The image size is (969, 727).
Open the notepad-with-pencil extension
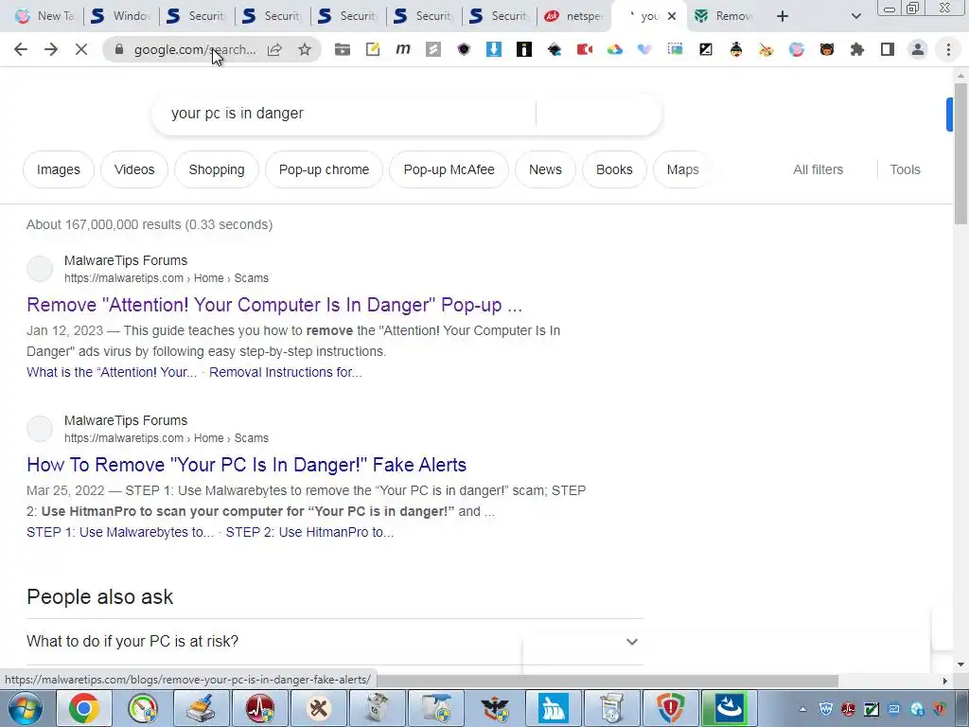pos(373,49)
